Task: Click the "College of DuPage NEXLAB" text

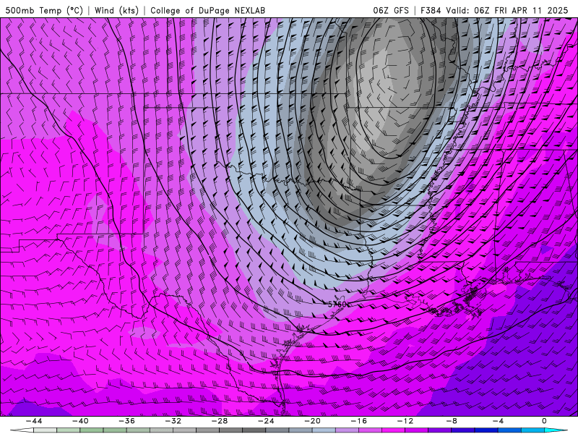Action: pos(207,10)
